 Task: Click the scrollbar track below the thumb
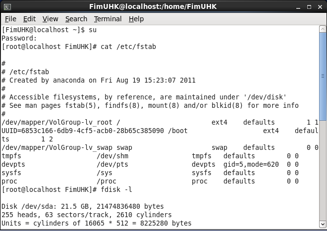pyautogui.click(x=323, y=170)
